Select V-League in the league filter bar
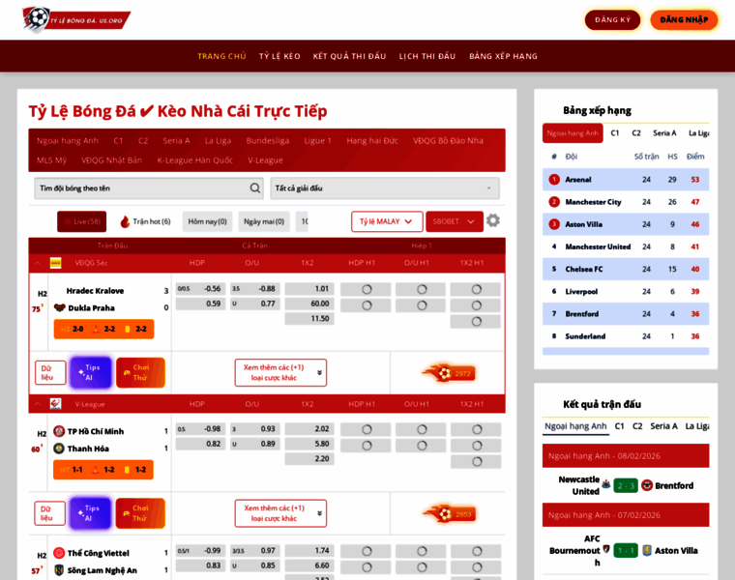 pos(265,160)
